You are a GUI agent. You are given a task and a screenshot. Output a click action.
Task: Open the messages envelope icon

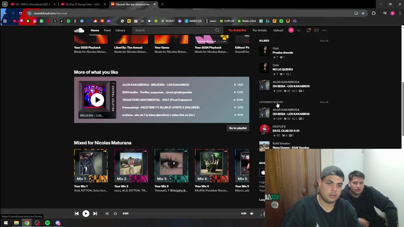tap(316, 30)
